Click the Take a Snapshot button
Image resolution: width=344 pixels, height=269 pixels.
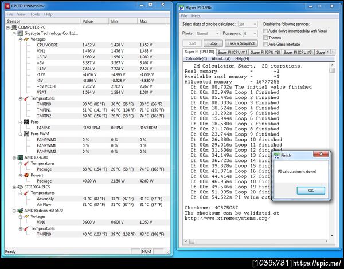coord(241,43)
